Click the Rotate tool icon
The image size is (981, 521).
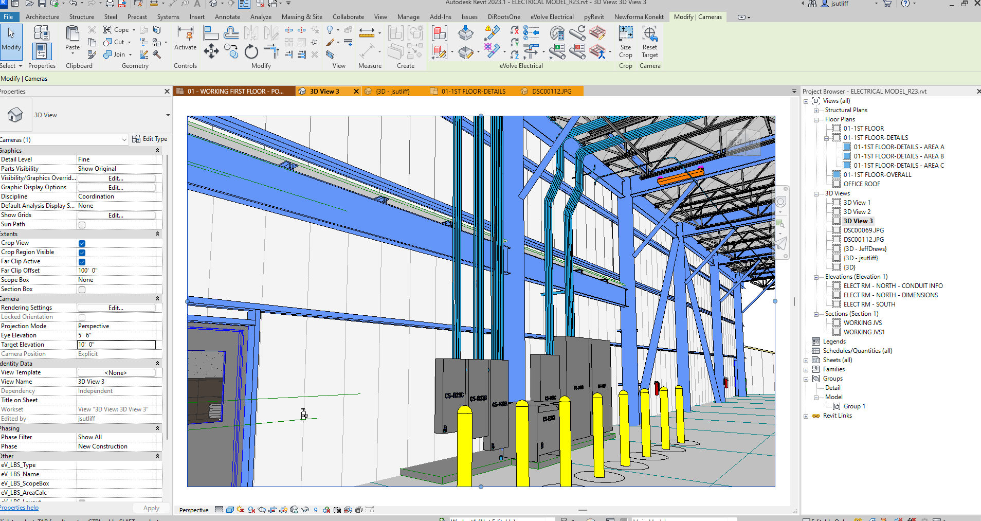[251, 51]
